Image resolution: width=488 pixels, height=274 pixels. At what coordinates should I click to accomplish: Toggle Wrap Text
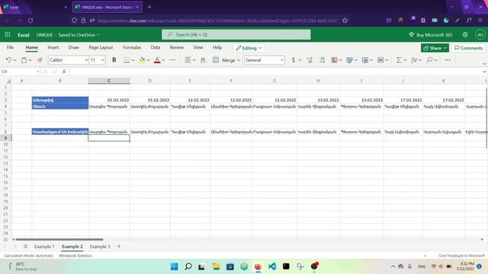pyautogui.click(x=203, y=60)
